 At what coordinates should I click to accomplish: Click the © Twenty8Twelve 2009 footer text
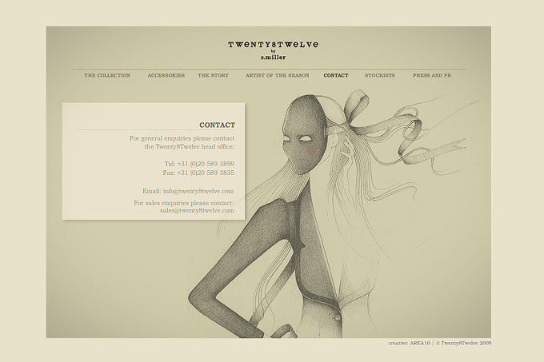pos(463,343)
